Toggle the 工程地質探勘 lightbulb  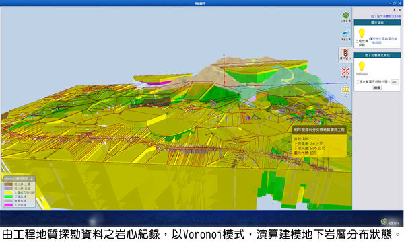point(362,37)
